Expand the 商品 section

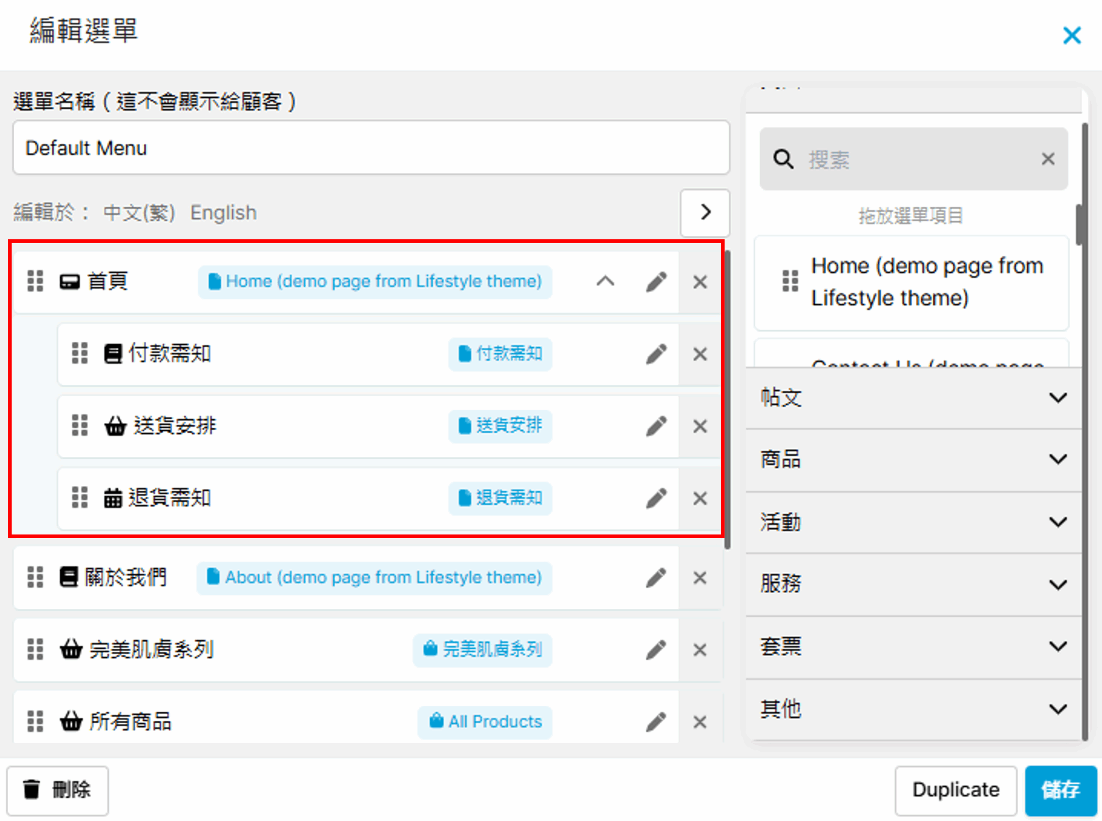click(1058, 459)
